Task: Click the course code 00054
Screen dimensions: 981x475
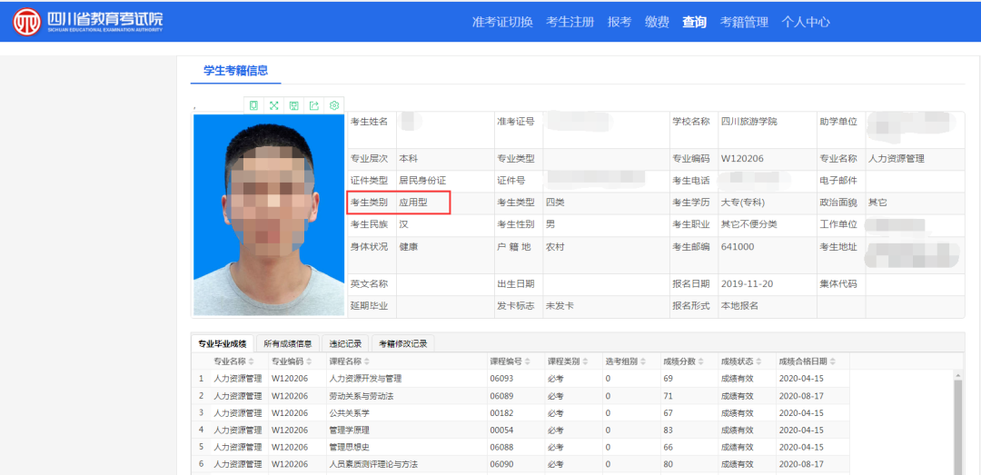Action: click(501, 430)
